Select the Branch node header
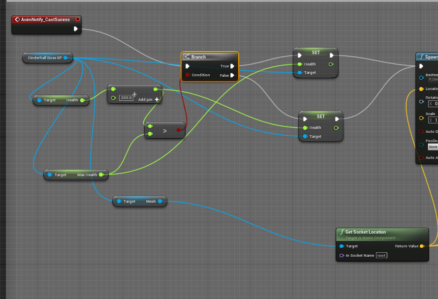Screen dimensions: 438x299 point(209,57)
